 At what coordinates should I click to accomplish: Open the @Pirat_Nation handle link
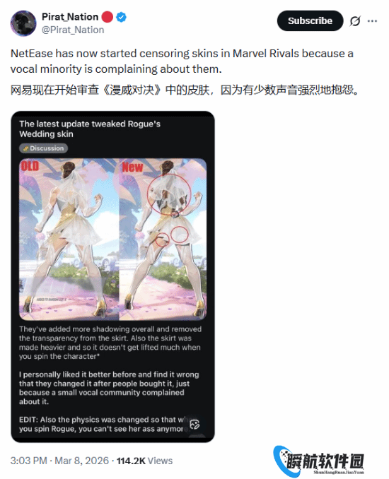pyautogui.click(x=73, y=30)
